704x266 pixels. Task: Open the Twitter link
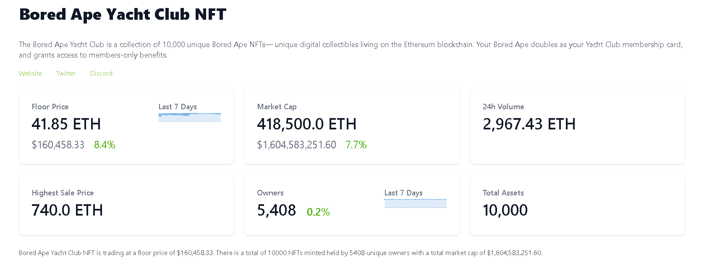pos(66,74)
